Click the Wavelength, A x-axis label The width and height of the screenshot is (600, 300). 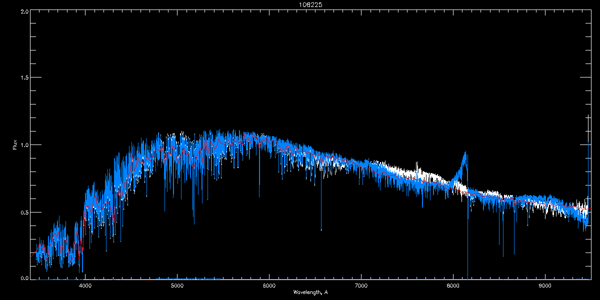coord(310,292)
